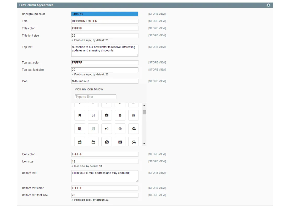
Task: Click the Type to filter box
Action: [x=95, y=97]
